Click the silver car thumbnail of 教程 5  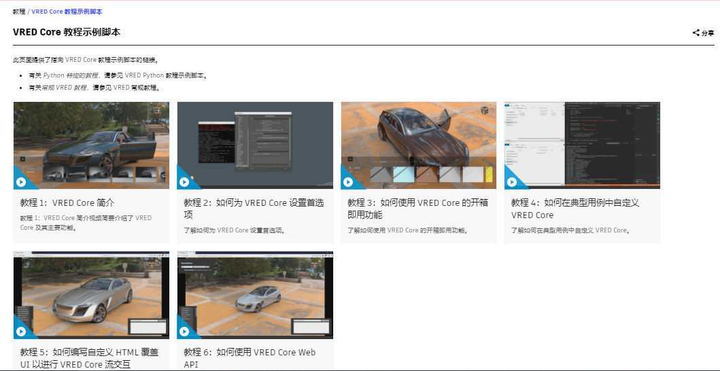pyautogui.click(x=91, y=295)
